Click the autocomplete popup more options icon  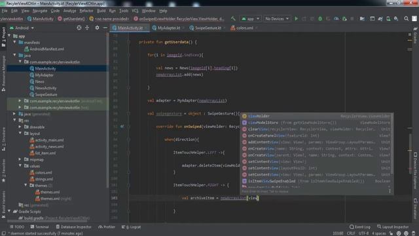[x=390, y=191]
